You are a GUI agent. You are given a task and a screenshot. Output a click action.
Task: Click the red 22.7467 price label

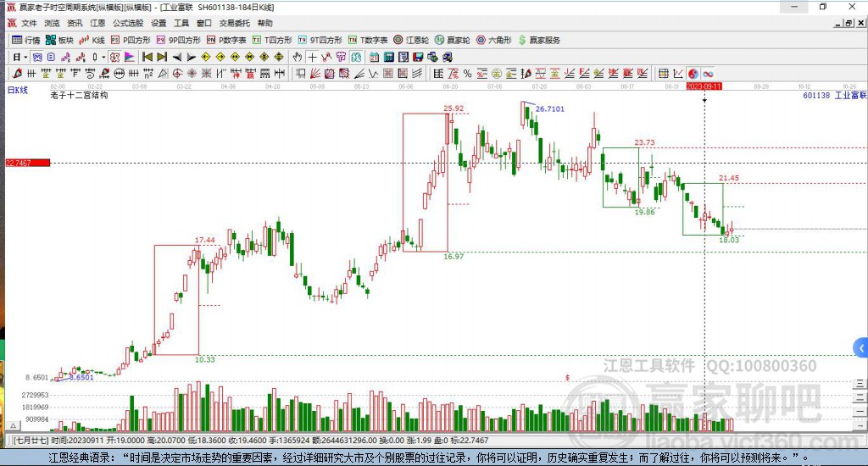28,163
